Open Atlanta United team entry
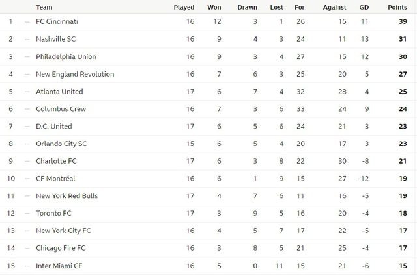The width and height of the screenshot is (417, 276). [x=59, y=92]
